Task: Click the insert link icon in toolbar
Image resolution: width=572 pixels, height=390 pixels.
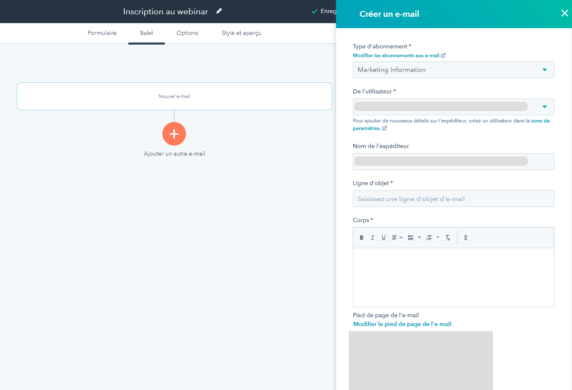Action: point(466,238)
